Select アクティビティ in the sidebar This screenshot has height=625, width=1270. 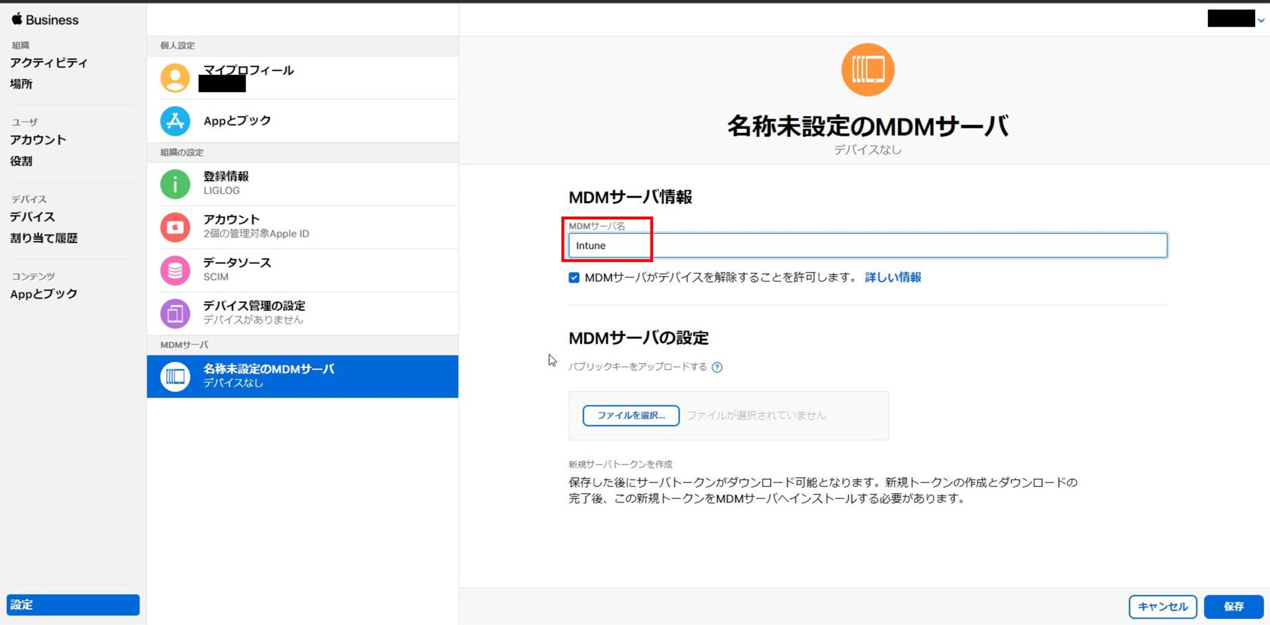point(48,63)
